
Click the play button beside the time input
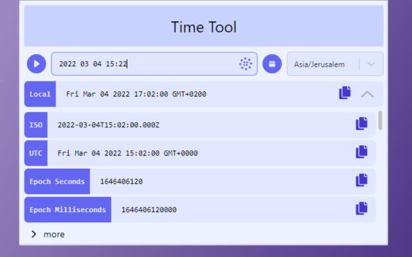pyautogui.click(x=37, y=64)
